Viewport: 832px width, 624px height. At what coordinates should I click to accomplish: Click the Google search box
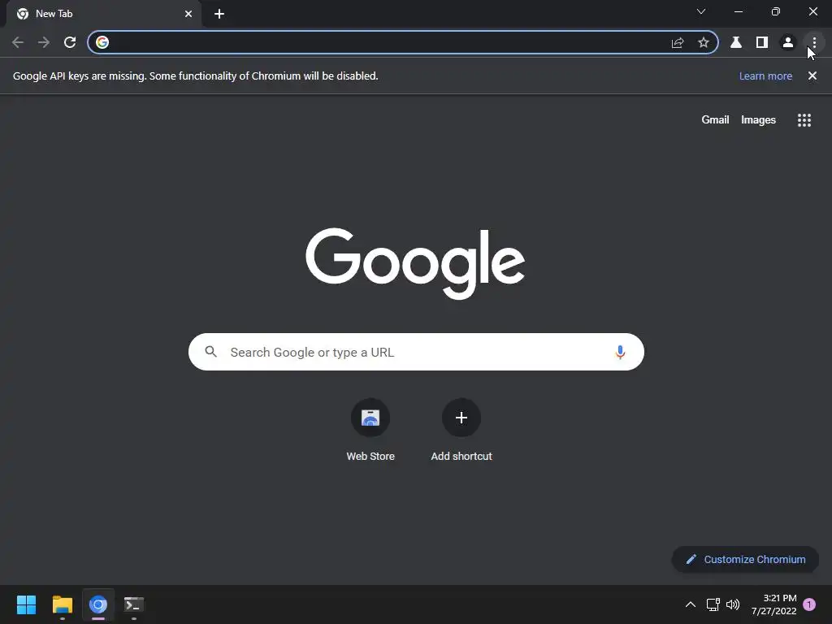click(416, 352)
